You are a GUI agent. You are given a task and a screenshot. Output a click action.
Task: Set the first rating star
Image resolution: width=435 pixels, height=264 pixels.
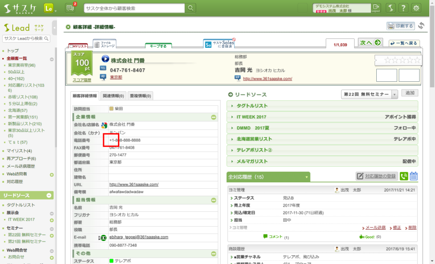pos(387,60)
